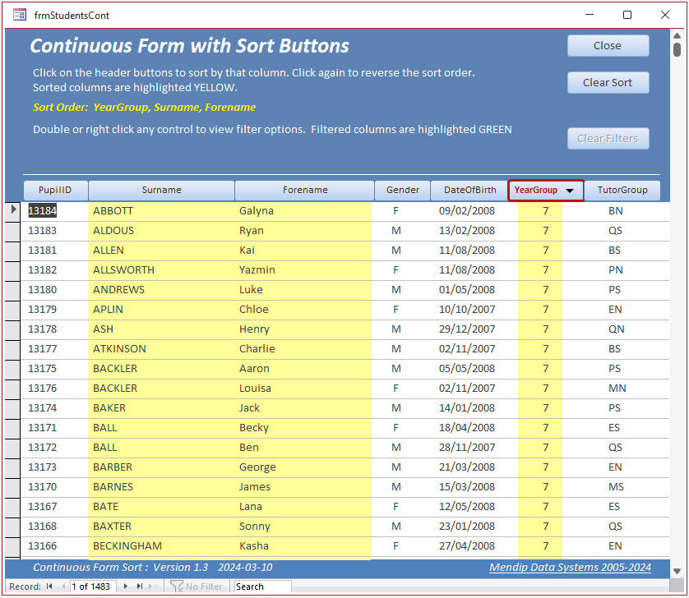Click the surname cell BAXTER
The width and height of the screenshot is (689, 598).
pos(161,527)
